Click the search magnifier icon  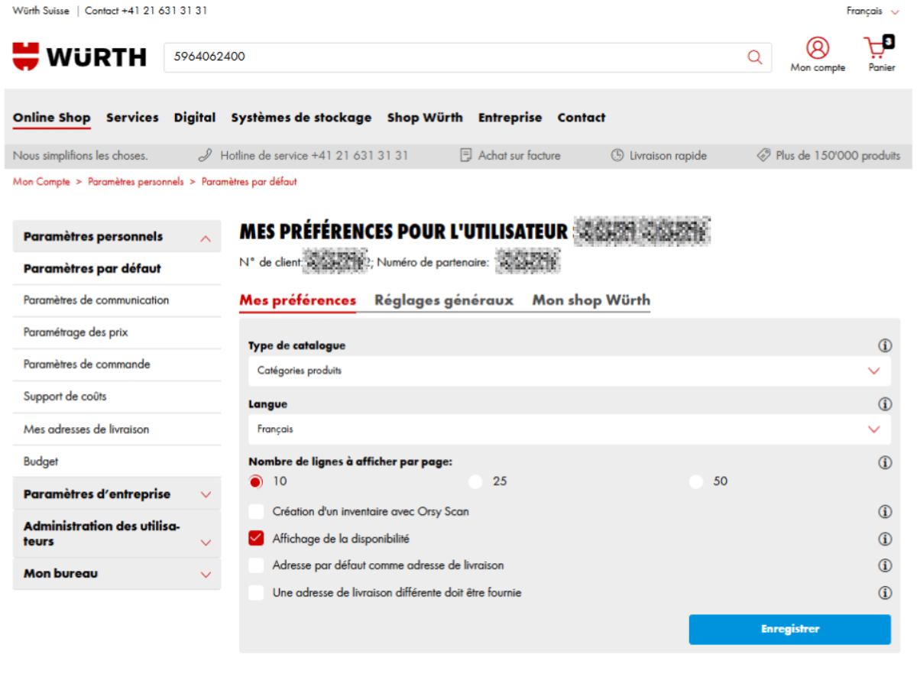754,57
